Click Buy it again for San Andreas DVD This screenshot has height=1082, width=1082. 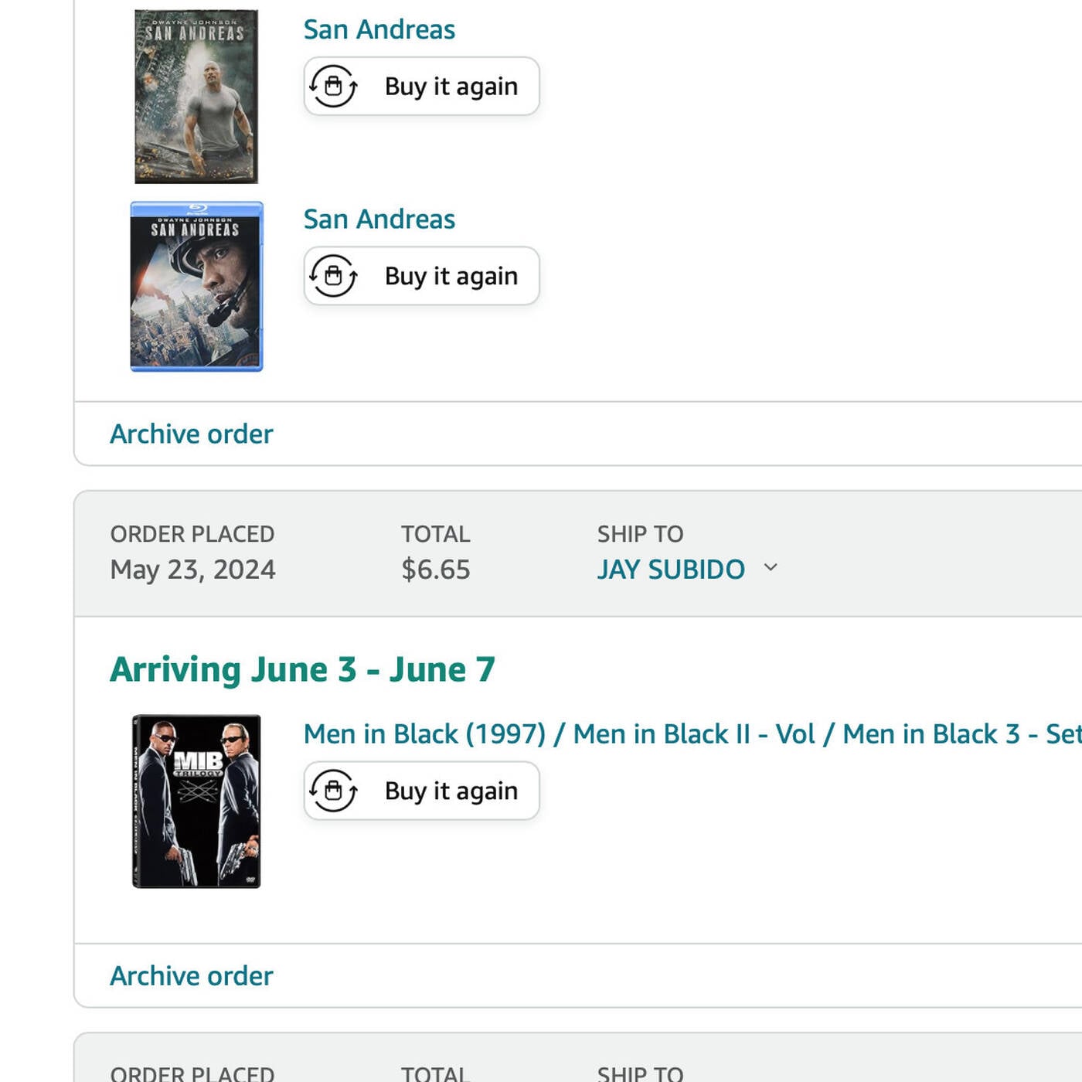pos(421,86)
